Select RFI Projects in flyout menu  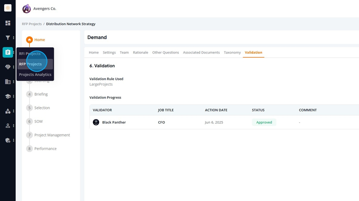[35, 54]
